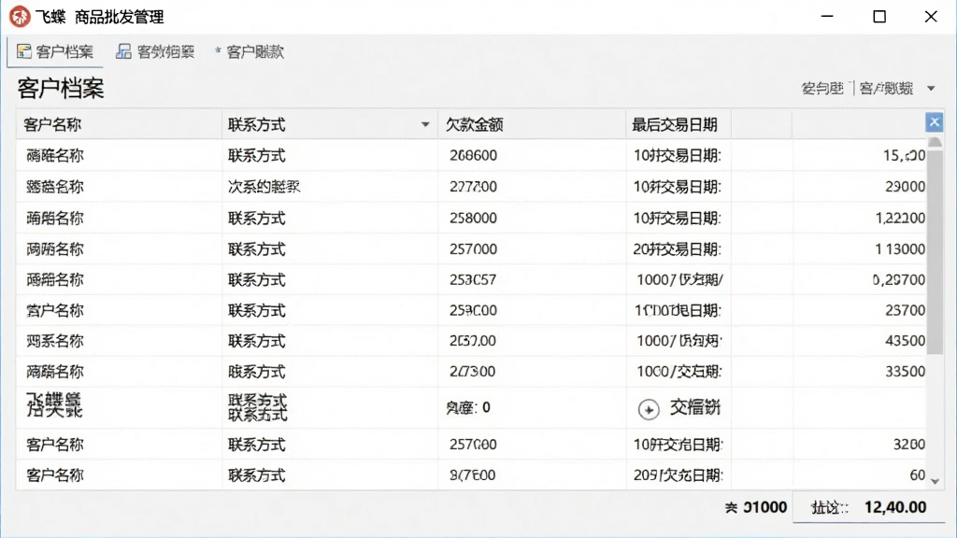The height and width of the screenshot is (538, 957).
Task: Switch to the second tab beside 客户档案
Action: click(155, 52)
